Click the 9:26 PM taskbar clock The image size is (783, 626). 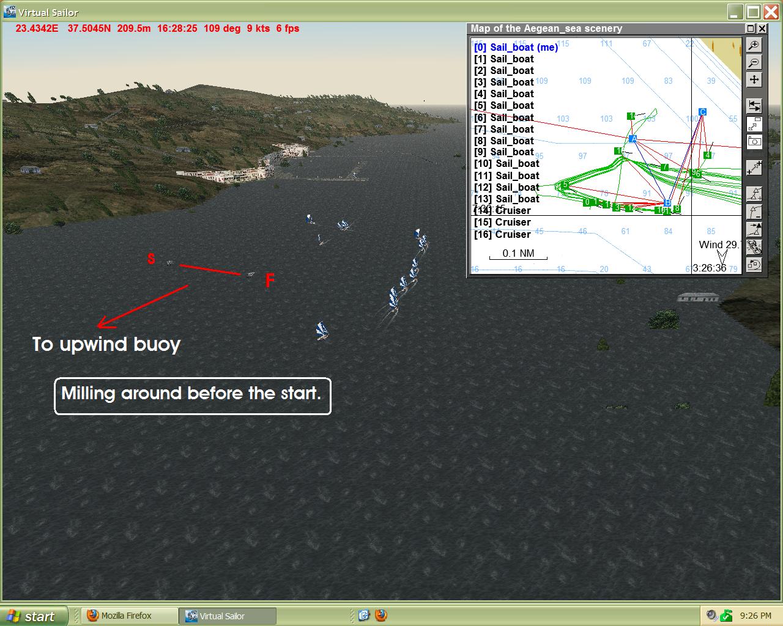click(756, 616)
